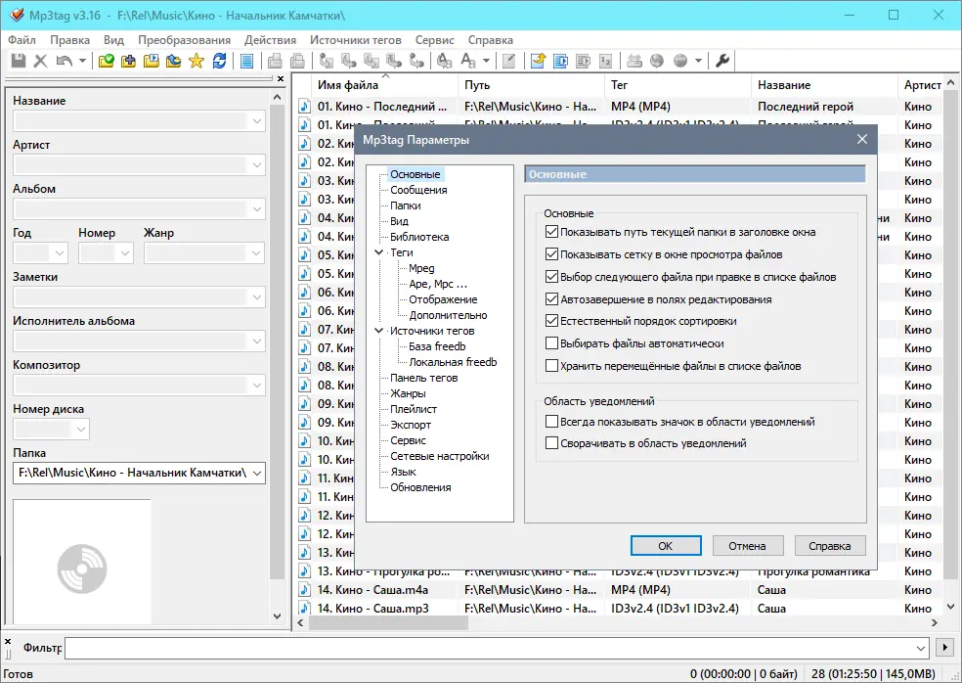Image resolution: width=962 pixels, height=683 pixels.
Task: Click the Export icon with yellow arrow
Action: coord(538,61)
